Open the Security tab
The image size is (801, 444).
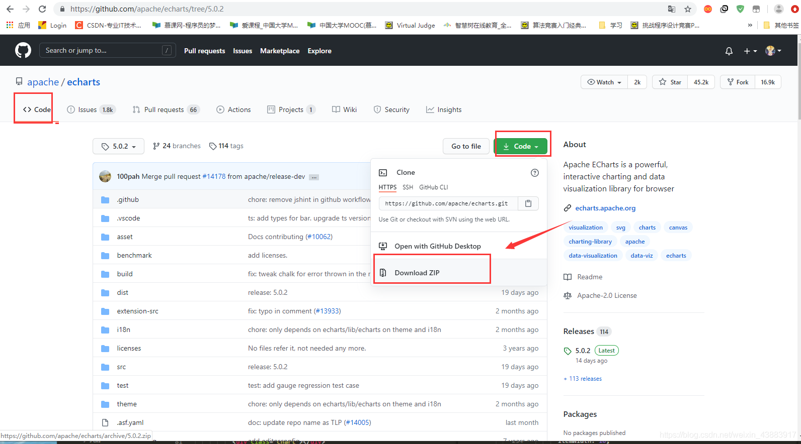[x=391, y=109]
